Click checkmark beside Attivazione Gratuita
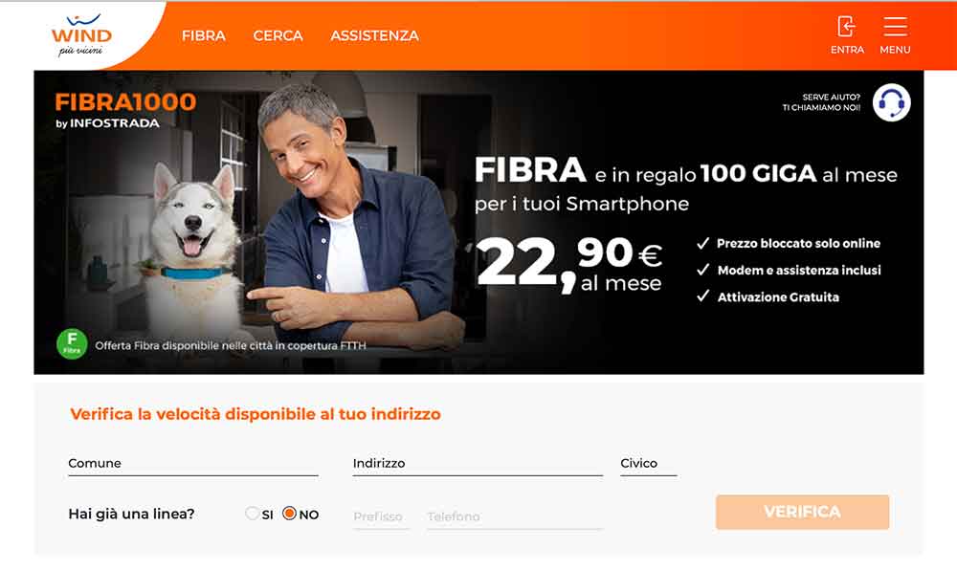This screenshot has height=570, width=957. coord(703,296)
